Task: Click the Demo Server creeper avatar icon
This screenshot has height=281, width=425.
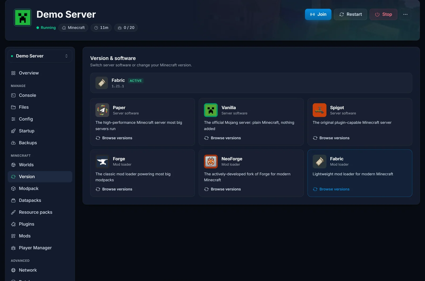Action: (x=23, y=18)
